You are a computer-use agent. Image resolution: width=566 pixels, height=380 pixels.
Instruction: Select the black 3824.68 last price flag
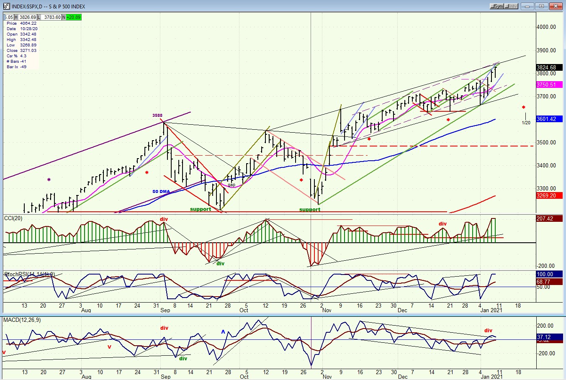coord(548,67)
